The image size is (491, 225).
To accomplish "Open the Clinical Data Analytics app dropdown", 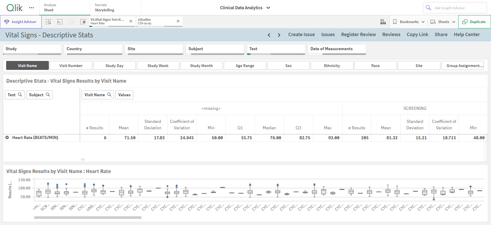I will tap(245, 8).
